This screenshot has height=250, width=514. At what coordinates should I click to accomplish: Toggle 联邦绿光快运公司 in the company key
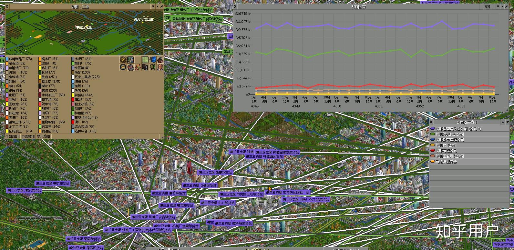(x=469, y=134)
